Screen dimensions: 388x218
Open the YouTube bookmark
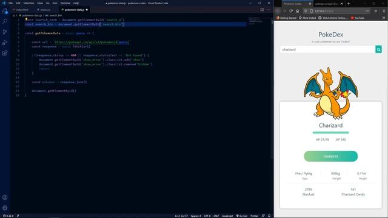[358, 18]
